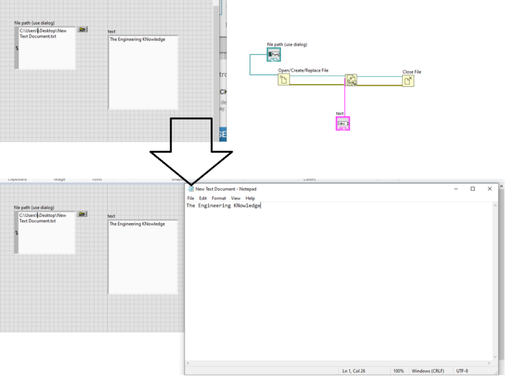Viewport: 515px width, 387px height.
Task: Open the Help menu in Notepad
Action: click(x=250, y=198)
